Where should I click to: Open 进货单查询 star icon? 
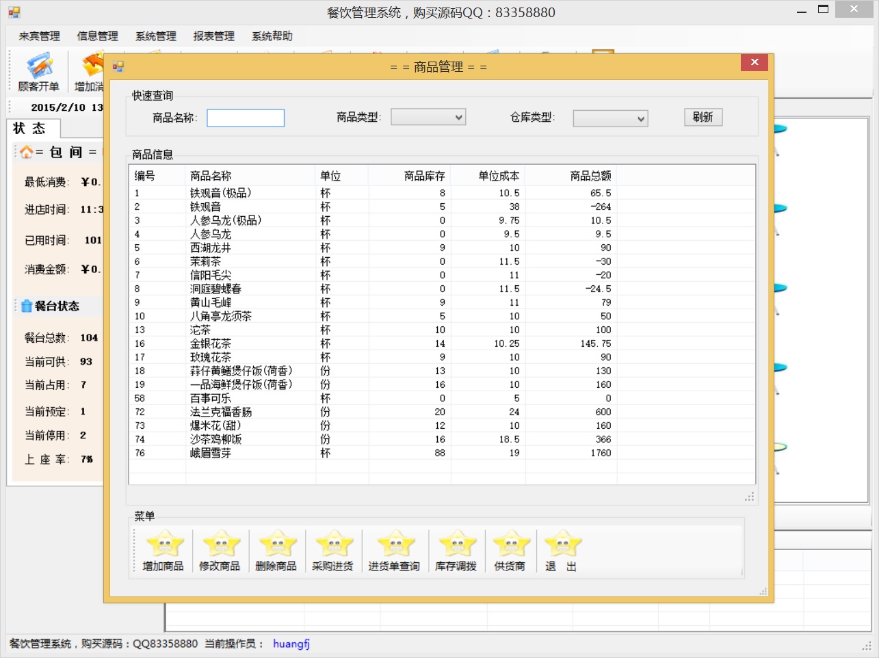[x=395, y=546]
